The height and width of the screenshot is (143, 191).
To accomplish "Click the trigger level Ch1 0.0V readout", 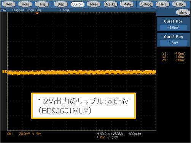I will click(x=107, y=137).
